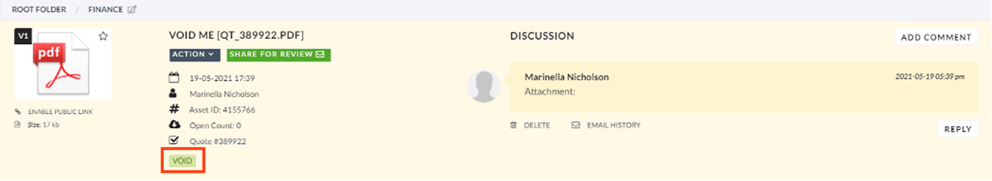Click the cloud download icon by Open Count
Viewport: 992px width, 181px height.
click(175, 124)
